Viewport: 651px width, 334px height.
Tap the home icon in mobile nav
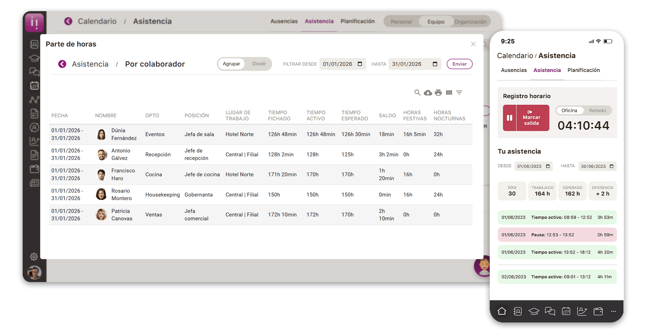502,311
